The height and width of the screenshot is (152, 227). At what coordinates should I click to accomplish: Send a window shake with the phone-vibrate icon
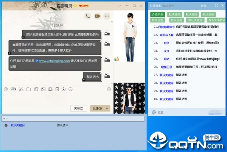pos(50,89)
